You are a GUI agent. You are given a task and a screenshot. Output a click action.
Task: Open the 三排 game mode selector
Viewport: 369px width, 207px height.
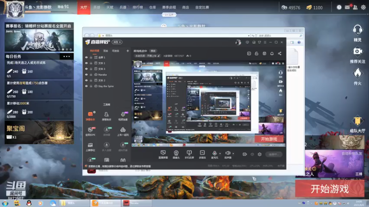359,174
